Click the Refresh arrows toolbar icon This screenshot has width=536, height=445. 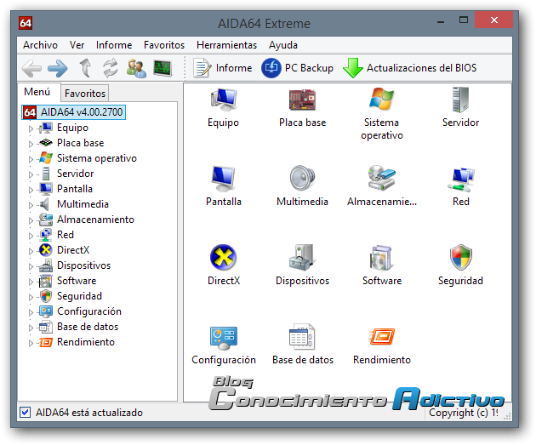[x=111, y=68]
